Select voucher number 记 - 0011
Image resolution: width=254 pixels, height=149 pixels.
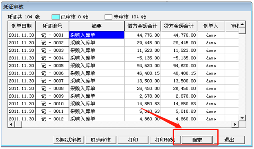point(53,111)
